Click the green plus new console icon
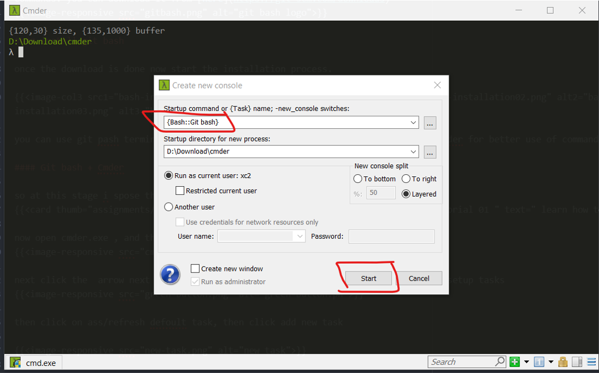599x373 pixels. (x=515, y=362)
